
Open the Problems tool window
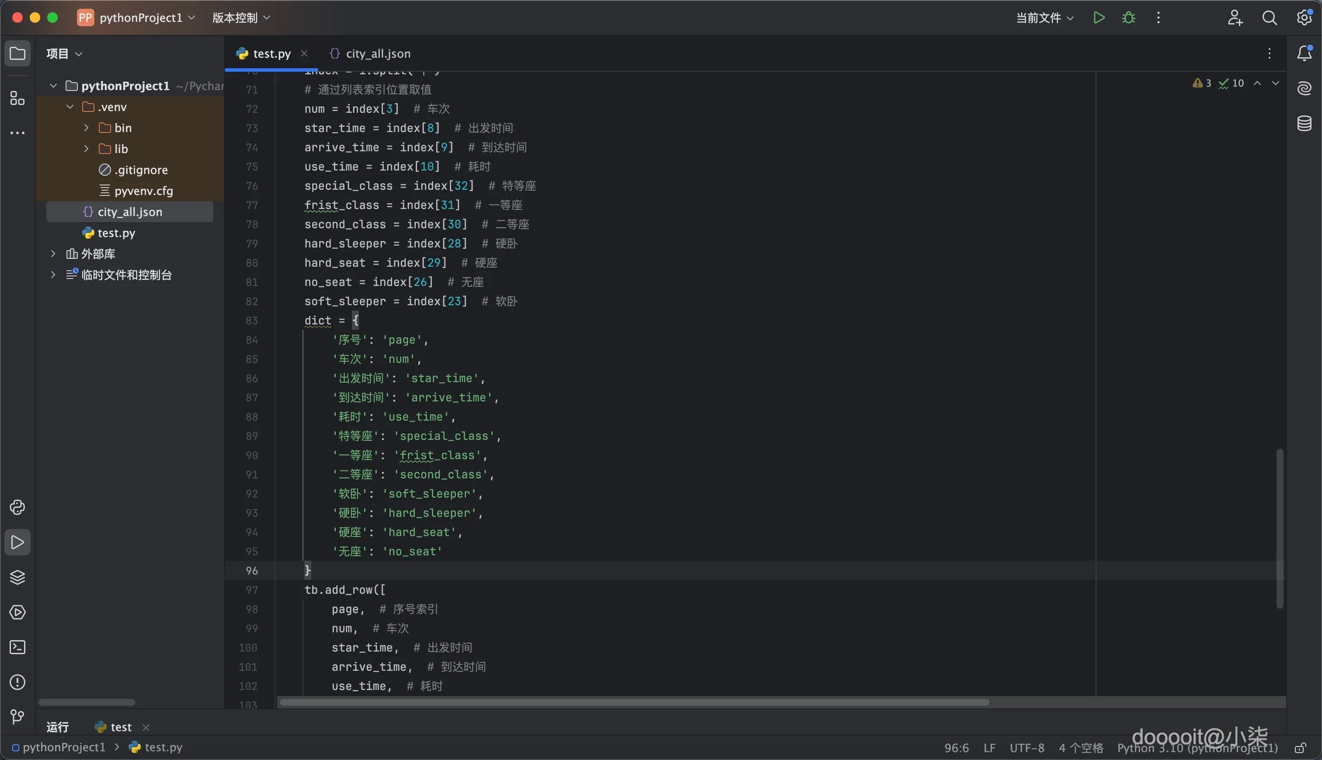pos(17,682)
